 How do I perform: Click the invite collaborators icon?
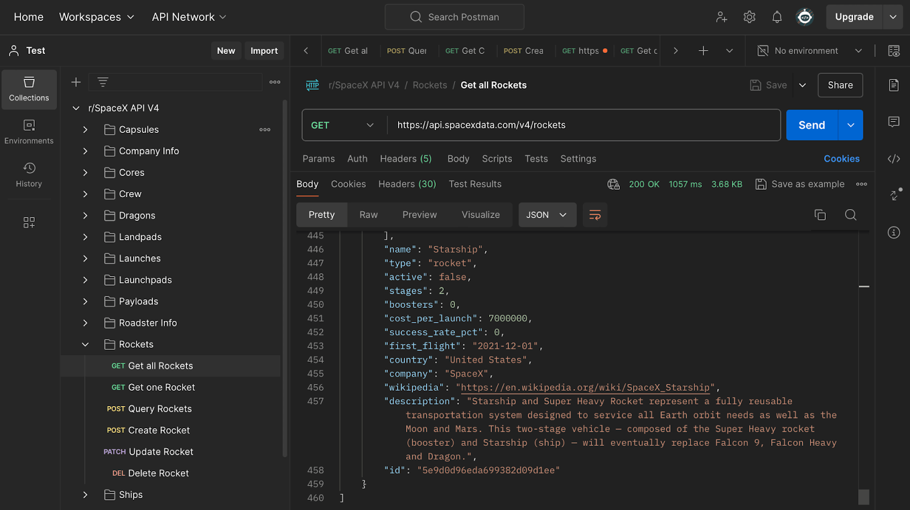coord(722,17)
